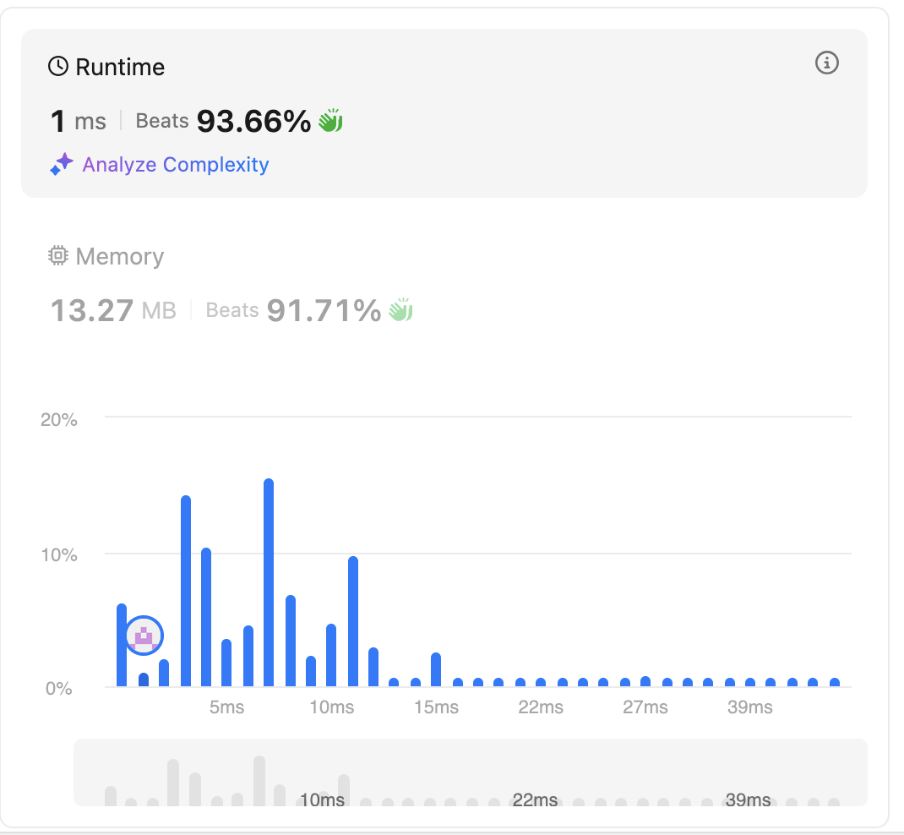Image resolution: width=904 pixels, height=835 pixels.
Task: Click the faded clapping hands after 91.71%
Action: [400, 309]
